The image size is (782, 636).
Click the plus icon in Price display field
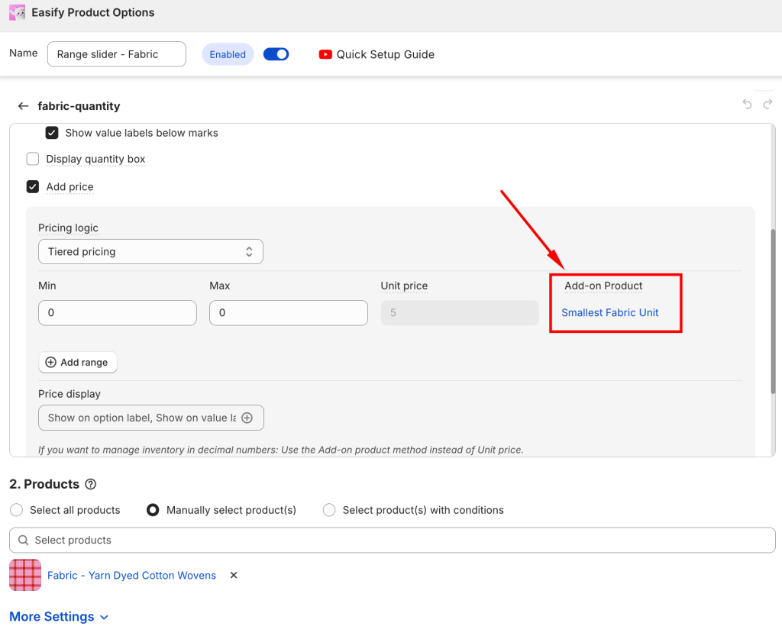(x=247, y=418)
